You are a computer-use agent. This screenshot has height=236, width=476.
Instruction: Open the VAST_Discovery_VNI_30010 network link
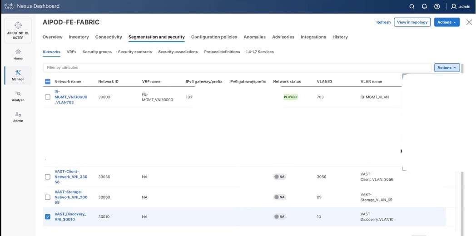(70, 216)
